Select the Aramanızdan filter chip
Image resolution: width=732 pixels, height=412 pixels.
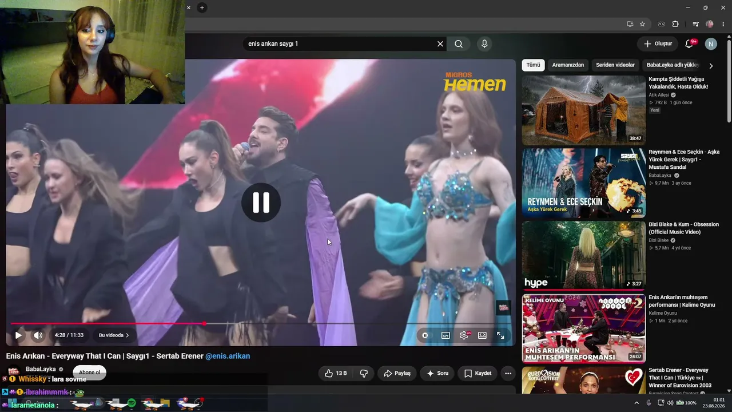click(x=568, y=65)
